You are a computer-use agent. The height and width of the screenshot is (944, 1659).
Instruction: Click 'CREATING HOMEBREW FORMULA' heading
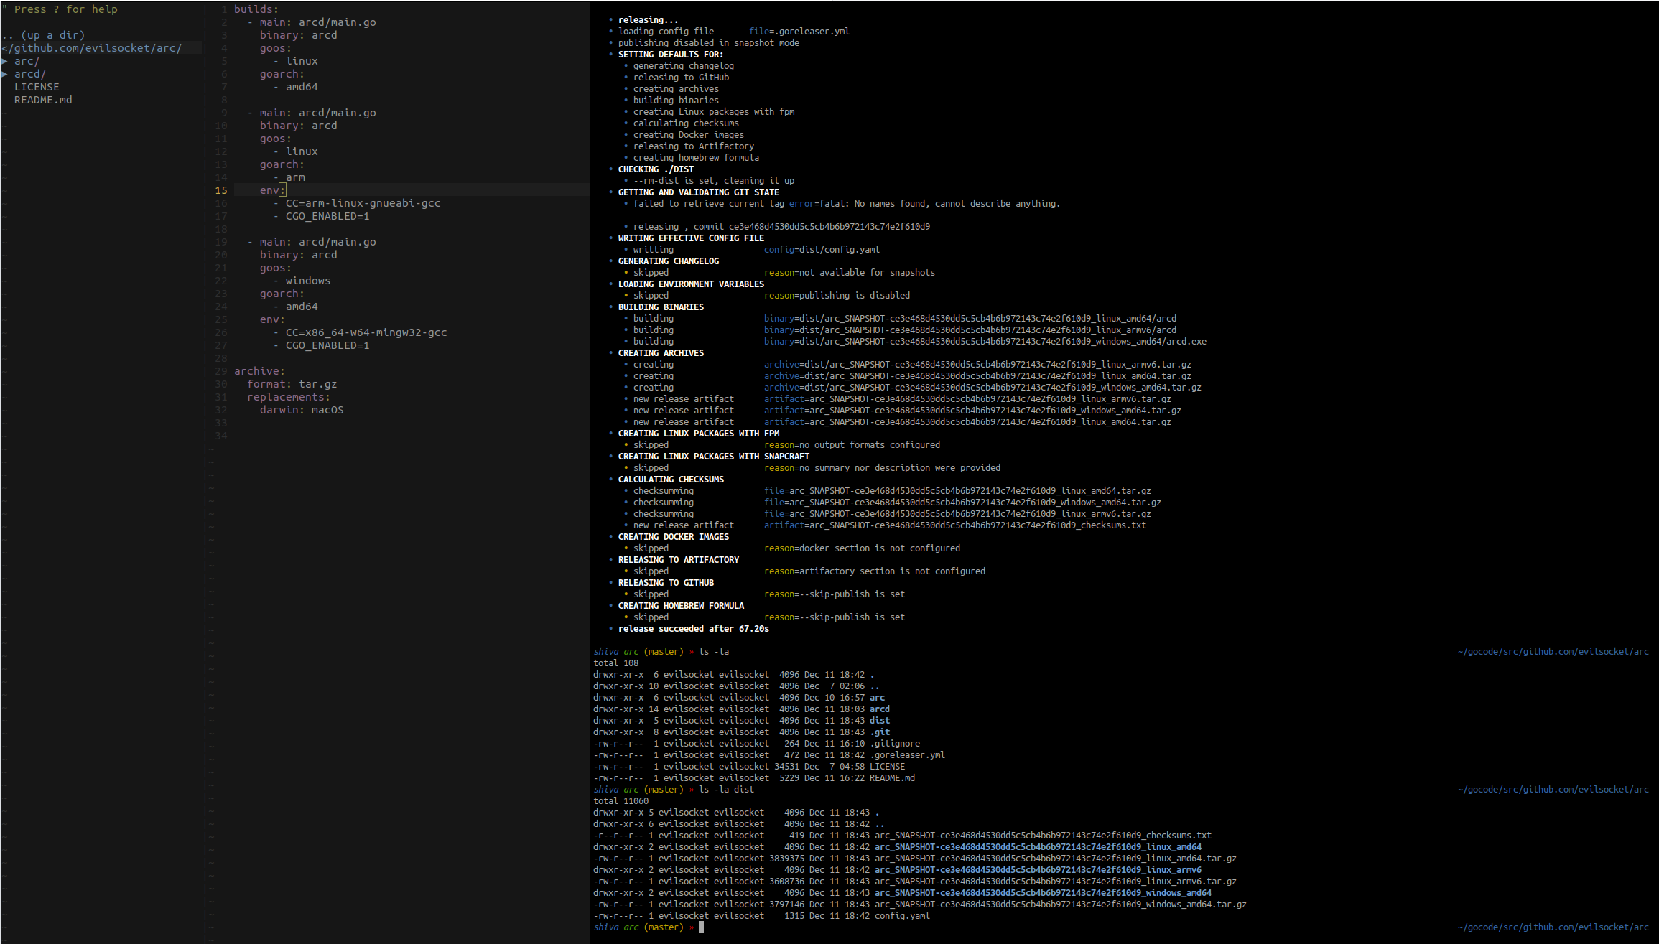coord(681,606)
